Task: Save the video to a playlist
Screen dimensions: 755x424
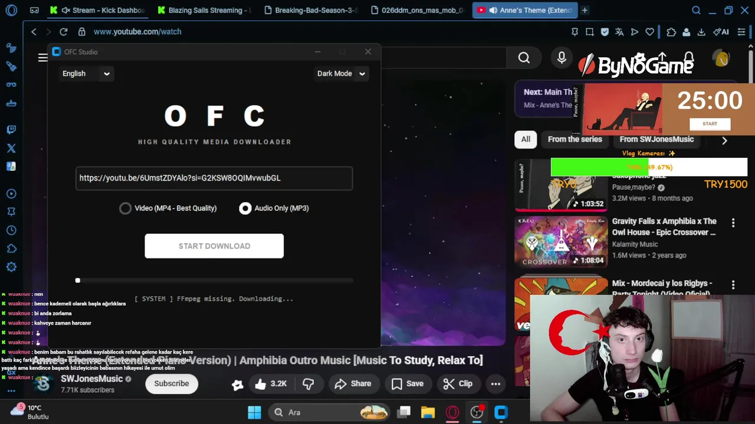Action: pyautogui.click(x=408, y=383)
